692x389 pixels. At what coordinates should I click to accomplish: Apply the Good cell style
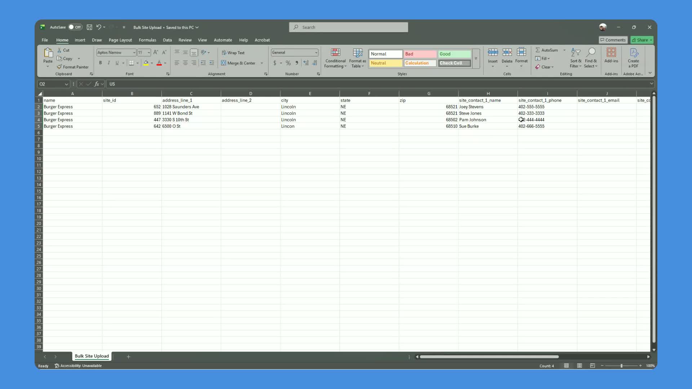click(x=454, y=54)
